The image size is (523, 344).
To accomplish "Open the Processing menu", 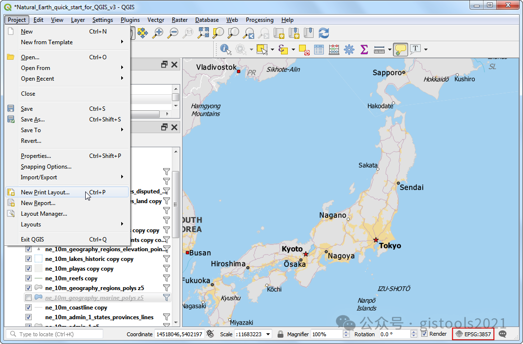I will [260, 20].
